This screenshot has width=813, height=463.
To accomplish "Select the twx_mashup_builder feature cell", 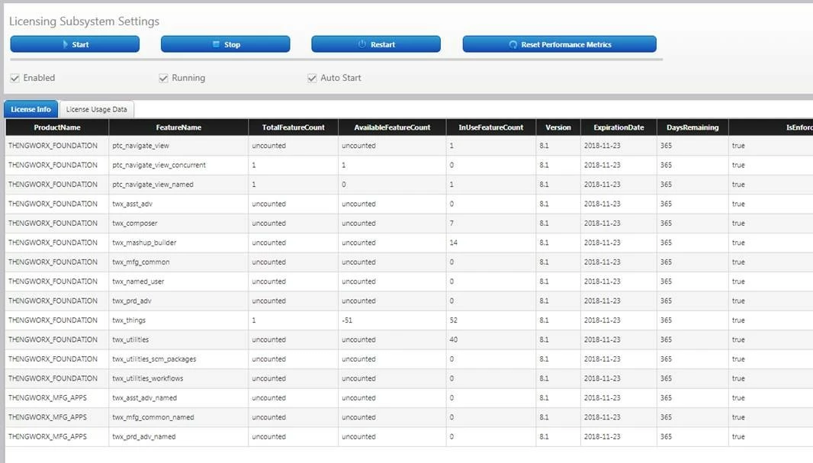I will (178, 243).
